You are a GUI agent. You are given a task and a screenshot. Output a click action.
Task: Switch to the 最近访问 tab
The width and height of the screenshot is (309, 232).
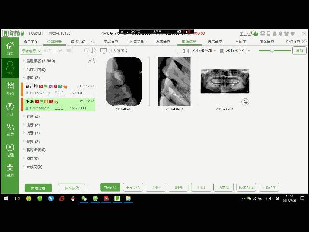(x=78, y=42)
